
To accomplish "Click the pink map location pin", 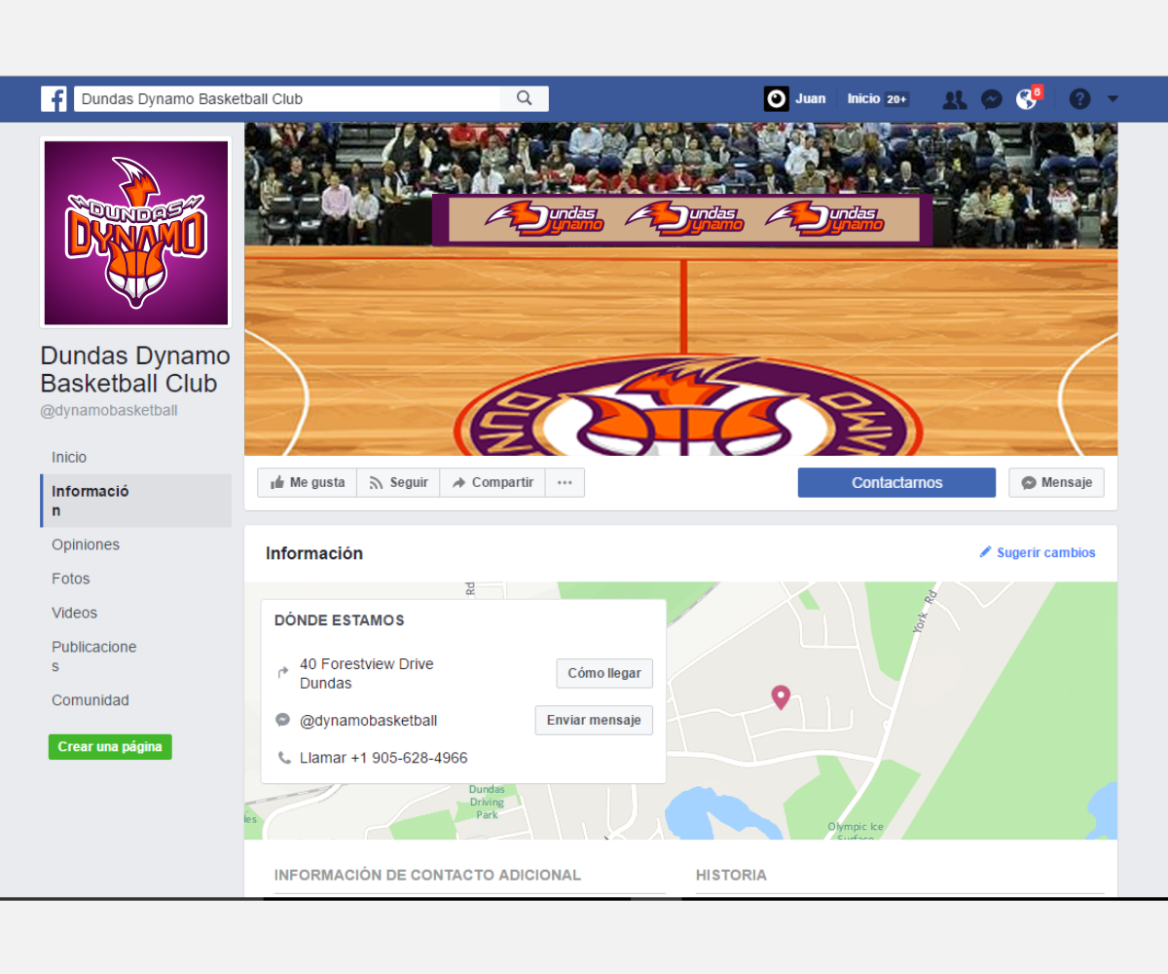I will point(780,697).
